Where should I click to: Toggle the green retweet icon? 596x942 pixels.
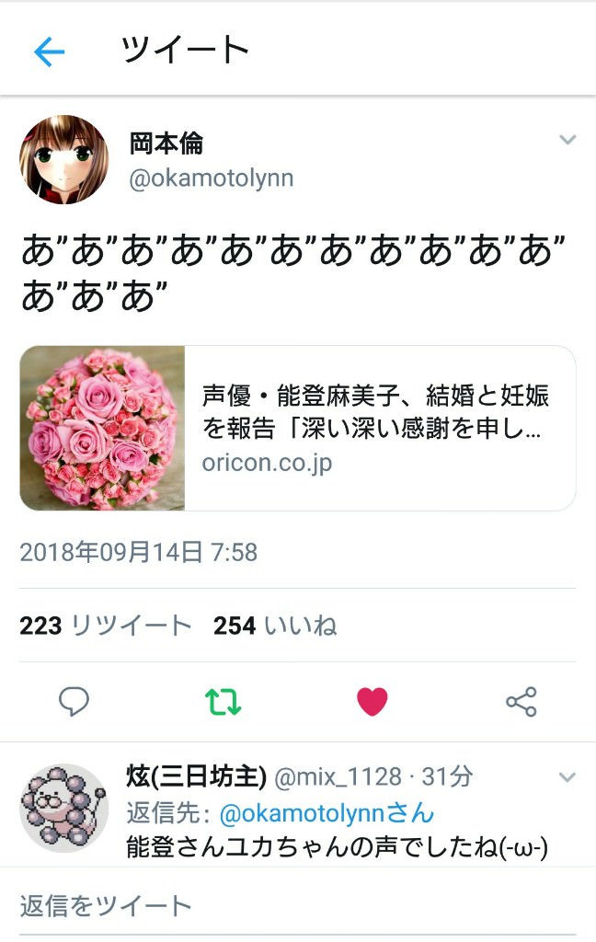(x=223, y=701)
